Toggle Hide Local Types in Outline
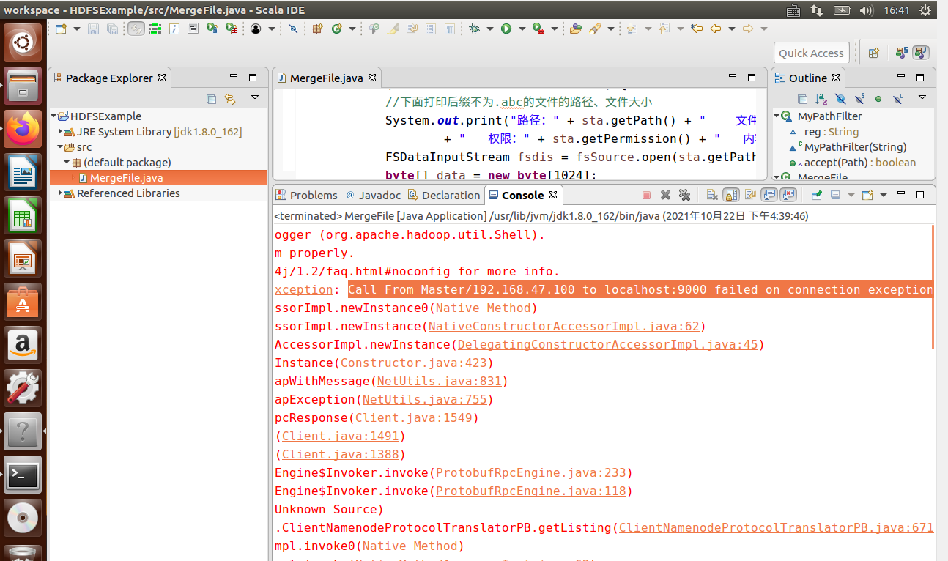 click(897, 99)
